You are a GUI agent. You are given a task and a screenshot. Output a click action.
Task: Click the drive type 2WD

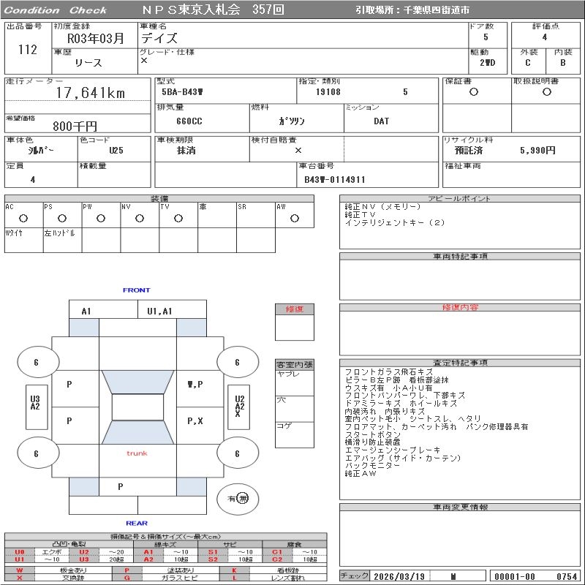488,63
